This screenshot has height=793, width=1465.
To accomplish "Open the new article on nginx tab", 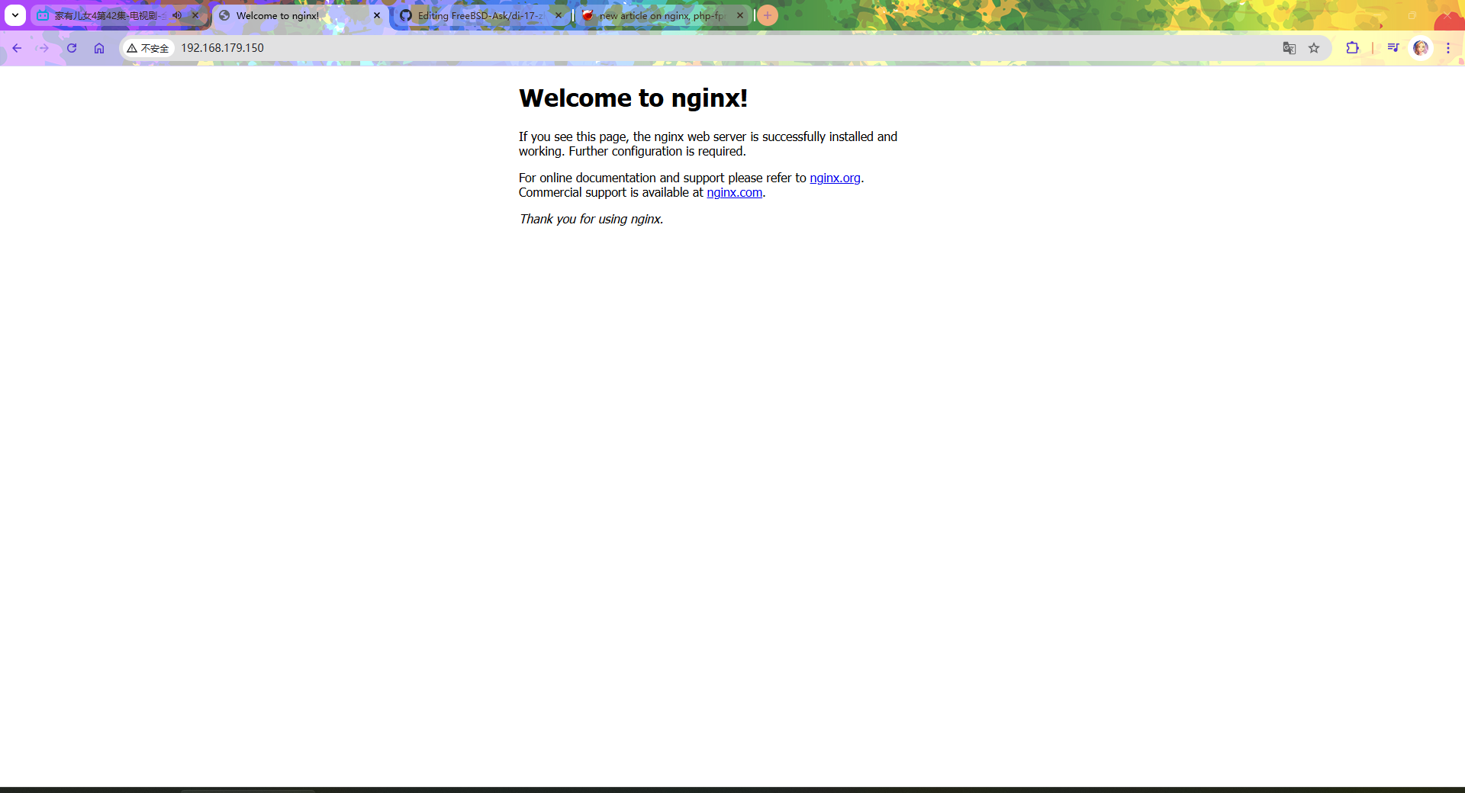I will pos(662,15).
